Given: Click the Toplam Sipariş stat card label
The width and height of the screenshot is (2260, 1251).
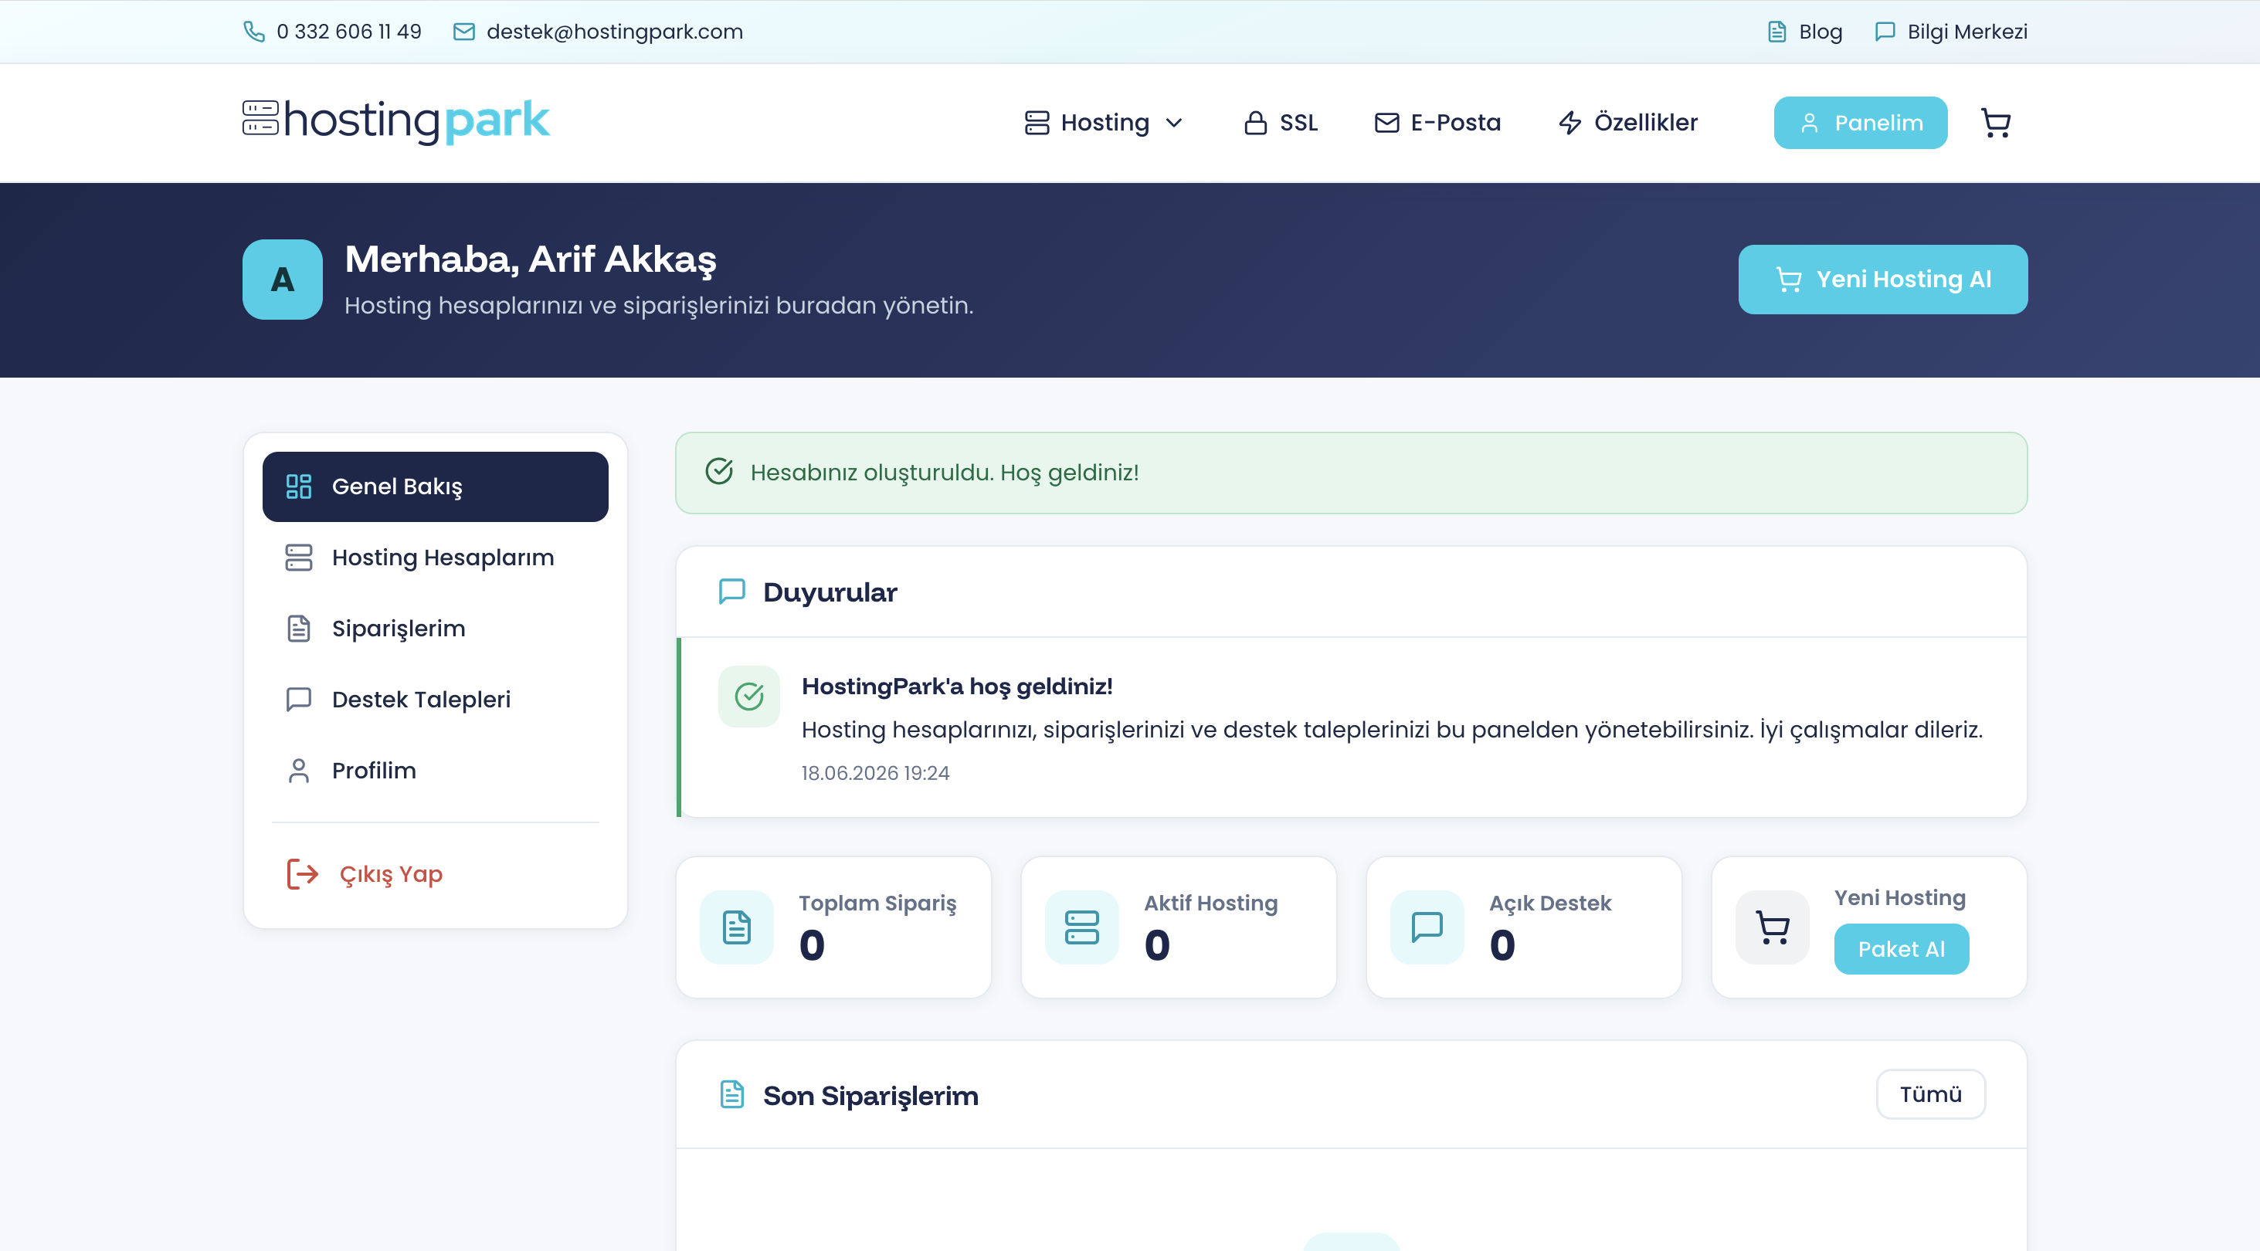Looking at the screenshot, I should (x=877, y=903).
